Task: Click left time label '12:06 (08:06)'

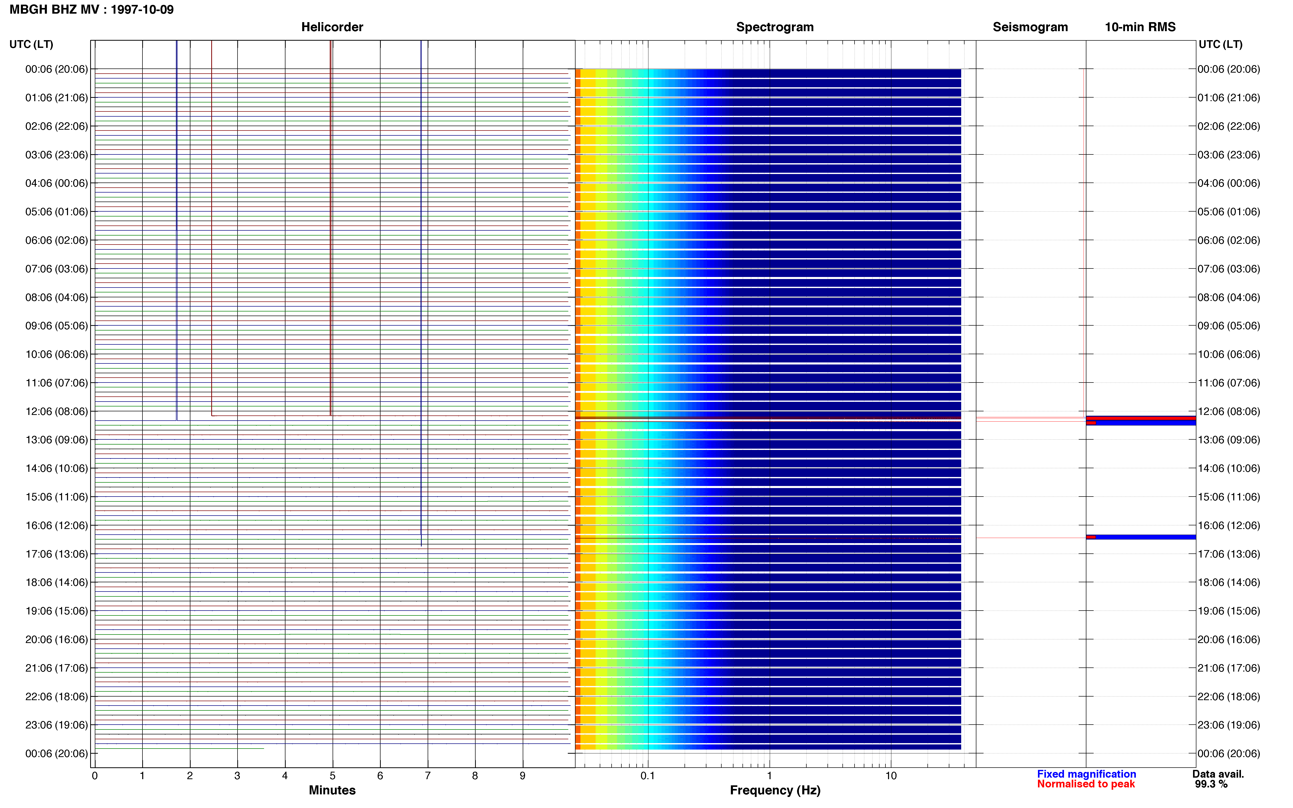Action: 57,412
